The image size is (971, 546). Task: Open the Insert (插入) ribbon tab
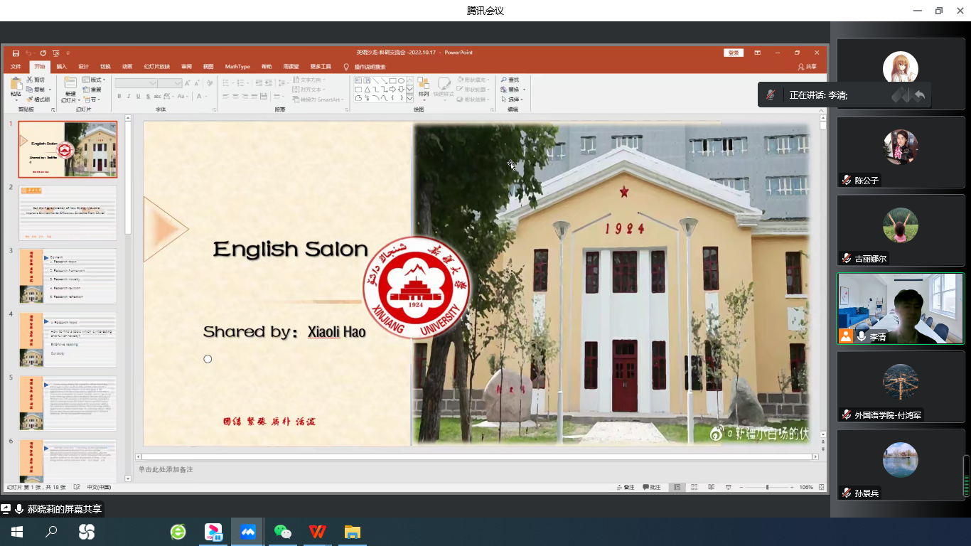coord(61,67)
